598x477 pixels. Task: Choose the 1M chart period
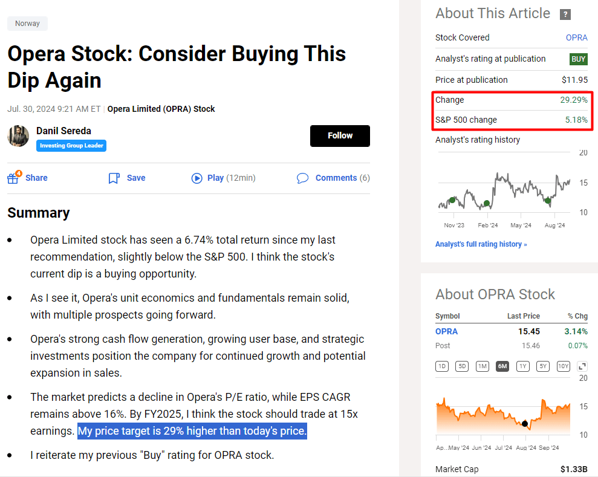[x=482, y=366]
